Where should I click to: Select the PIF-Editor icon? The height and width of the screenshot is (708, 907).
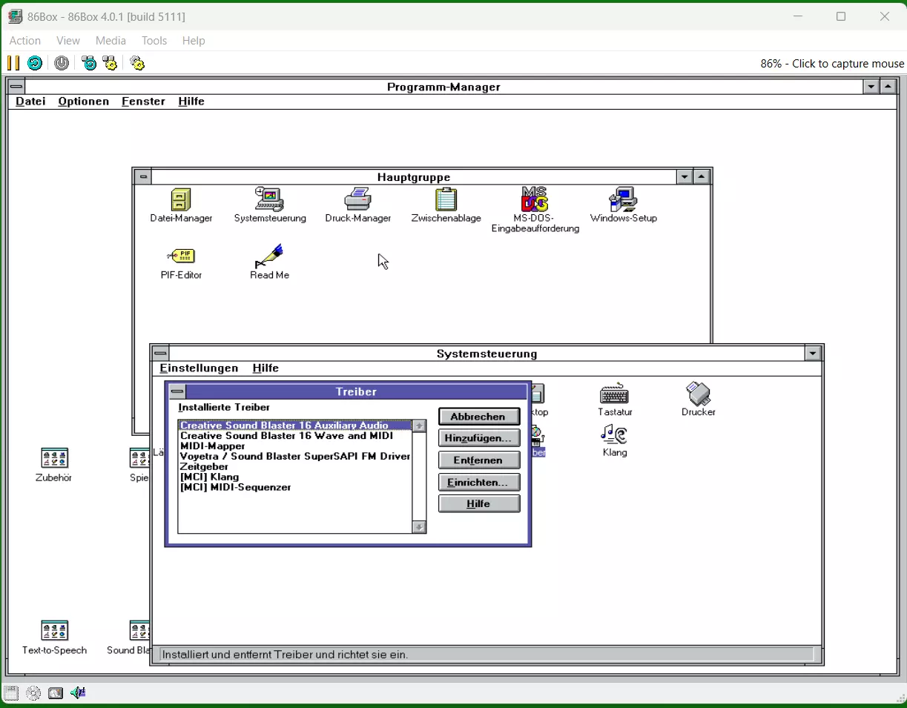click(x=181, y=262)
